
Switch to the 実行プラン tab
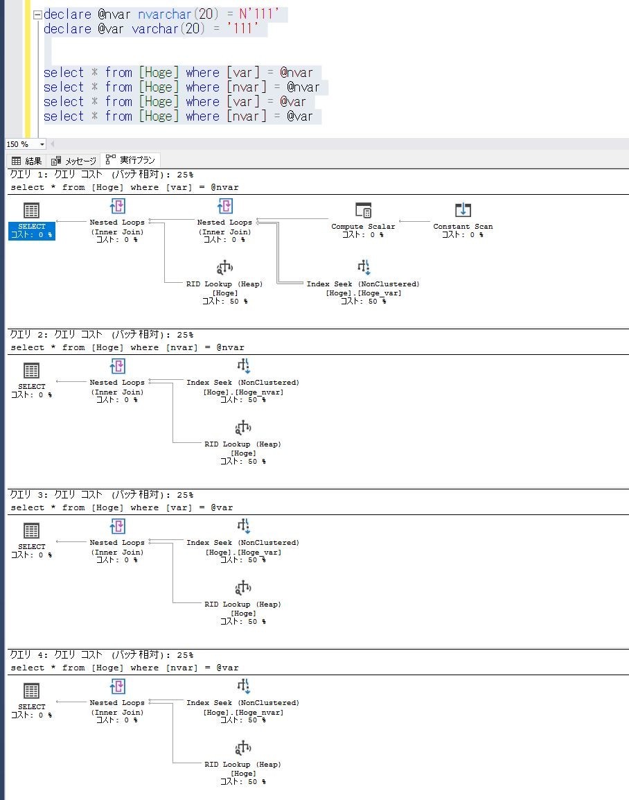pyautogui.click(x=130, y=160)
